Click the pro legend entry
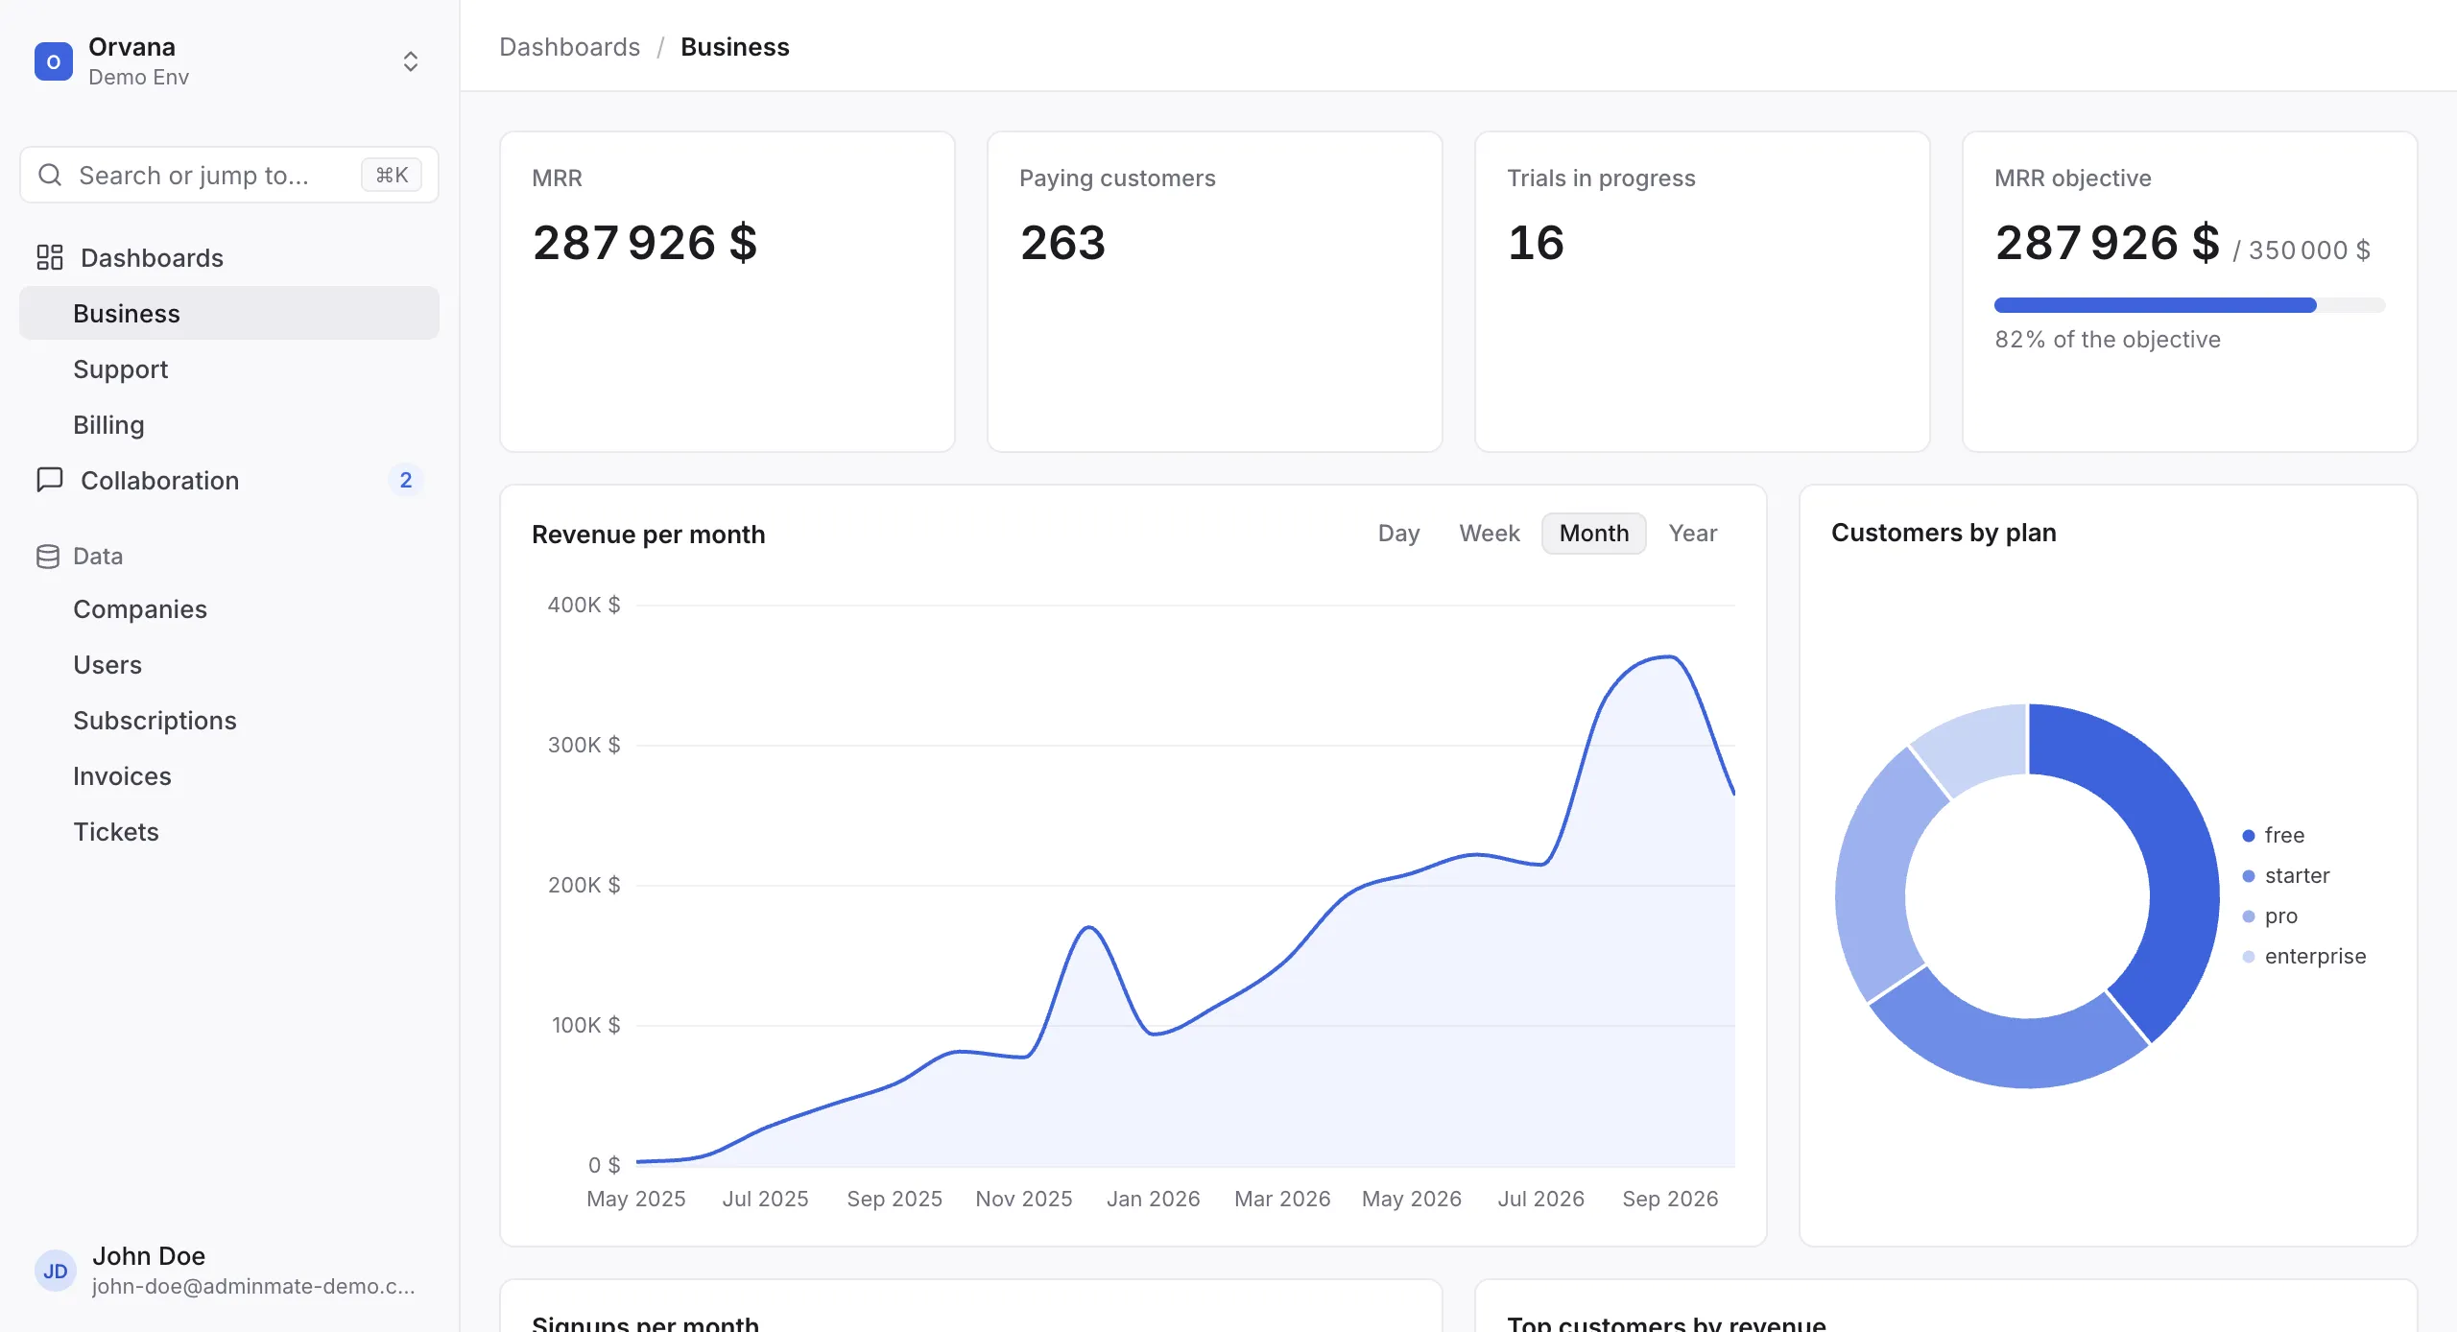The width and height of the screenshot is (2457, 1332). pos(2270,916)
